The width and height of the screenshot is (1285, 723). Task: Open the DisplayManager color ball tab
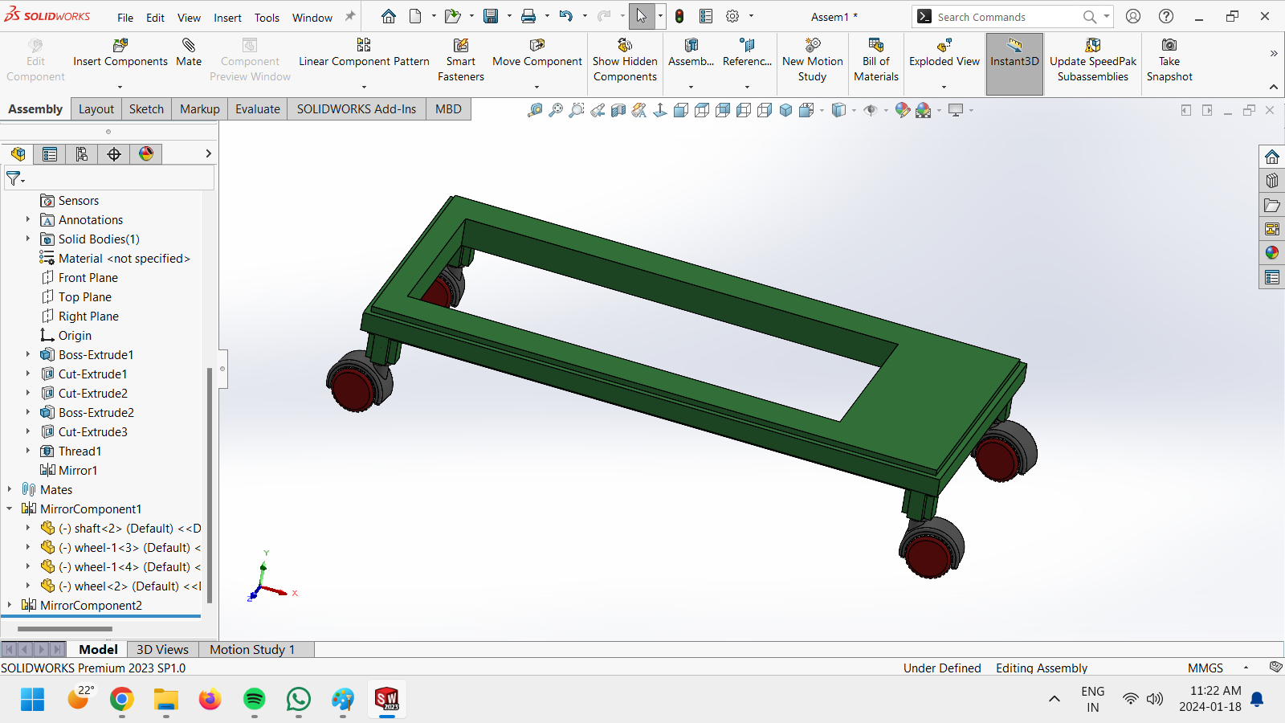coord(146,154)
